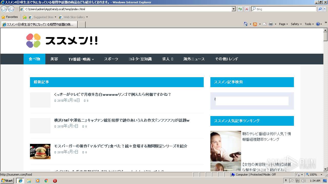Click the RSS feeds icon

(255, 24)
